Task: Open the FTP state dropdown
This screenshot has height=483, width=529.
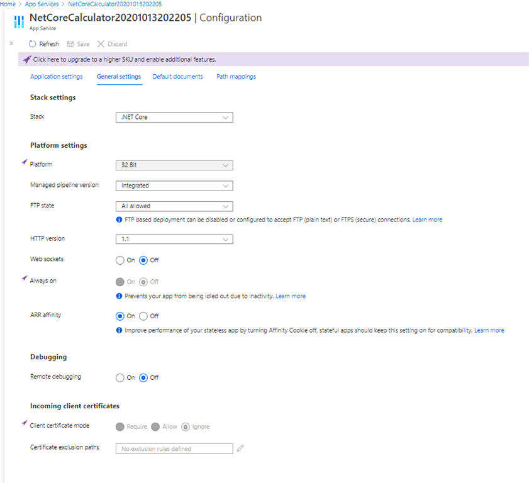Action: [174, 206]
